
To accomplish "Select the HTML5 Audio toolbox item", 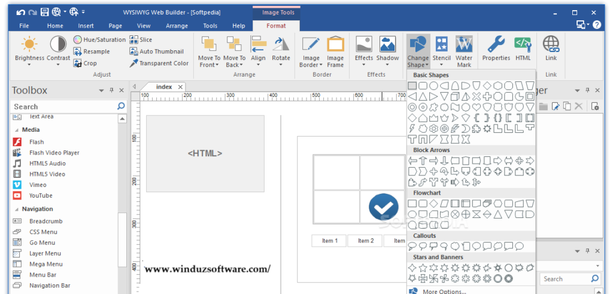I will coord(39,163).
